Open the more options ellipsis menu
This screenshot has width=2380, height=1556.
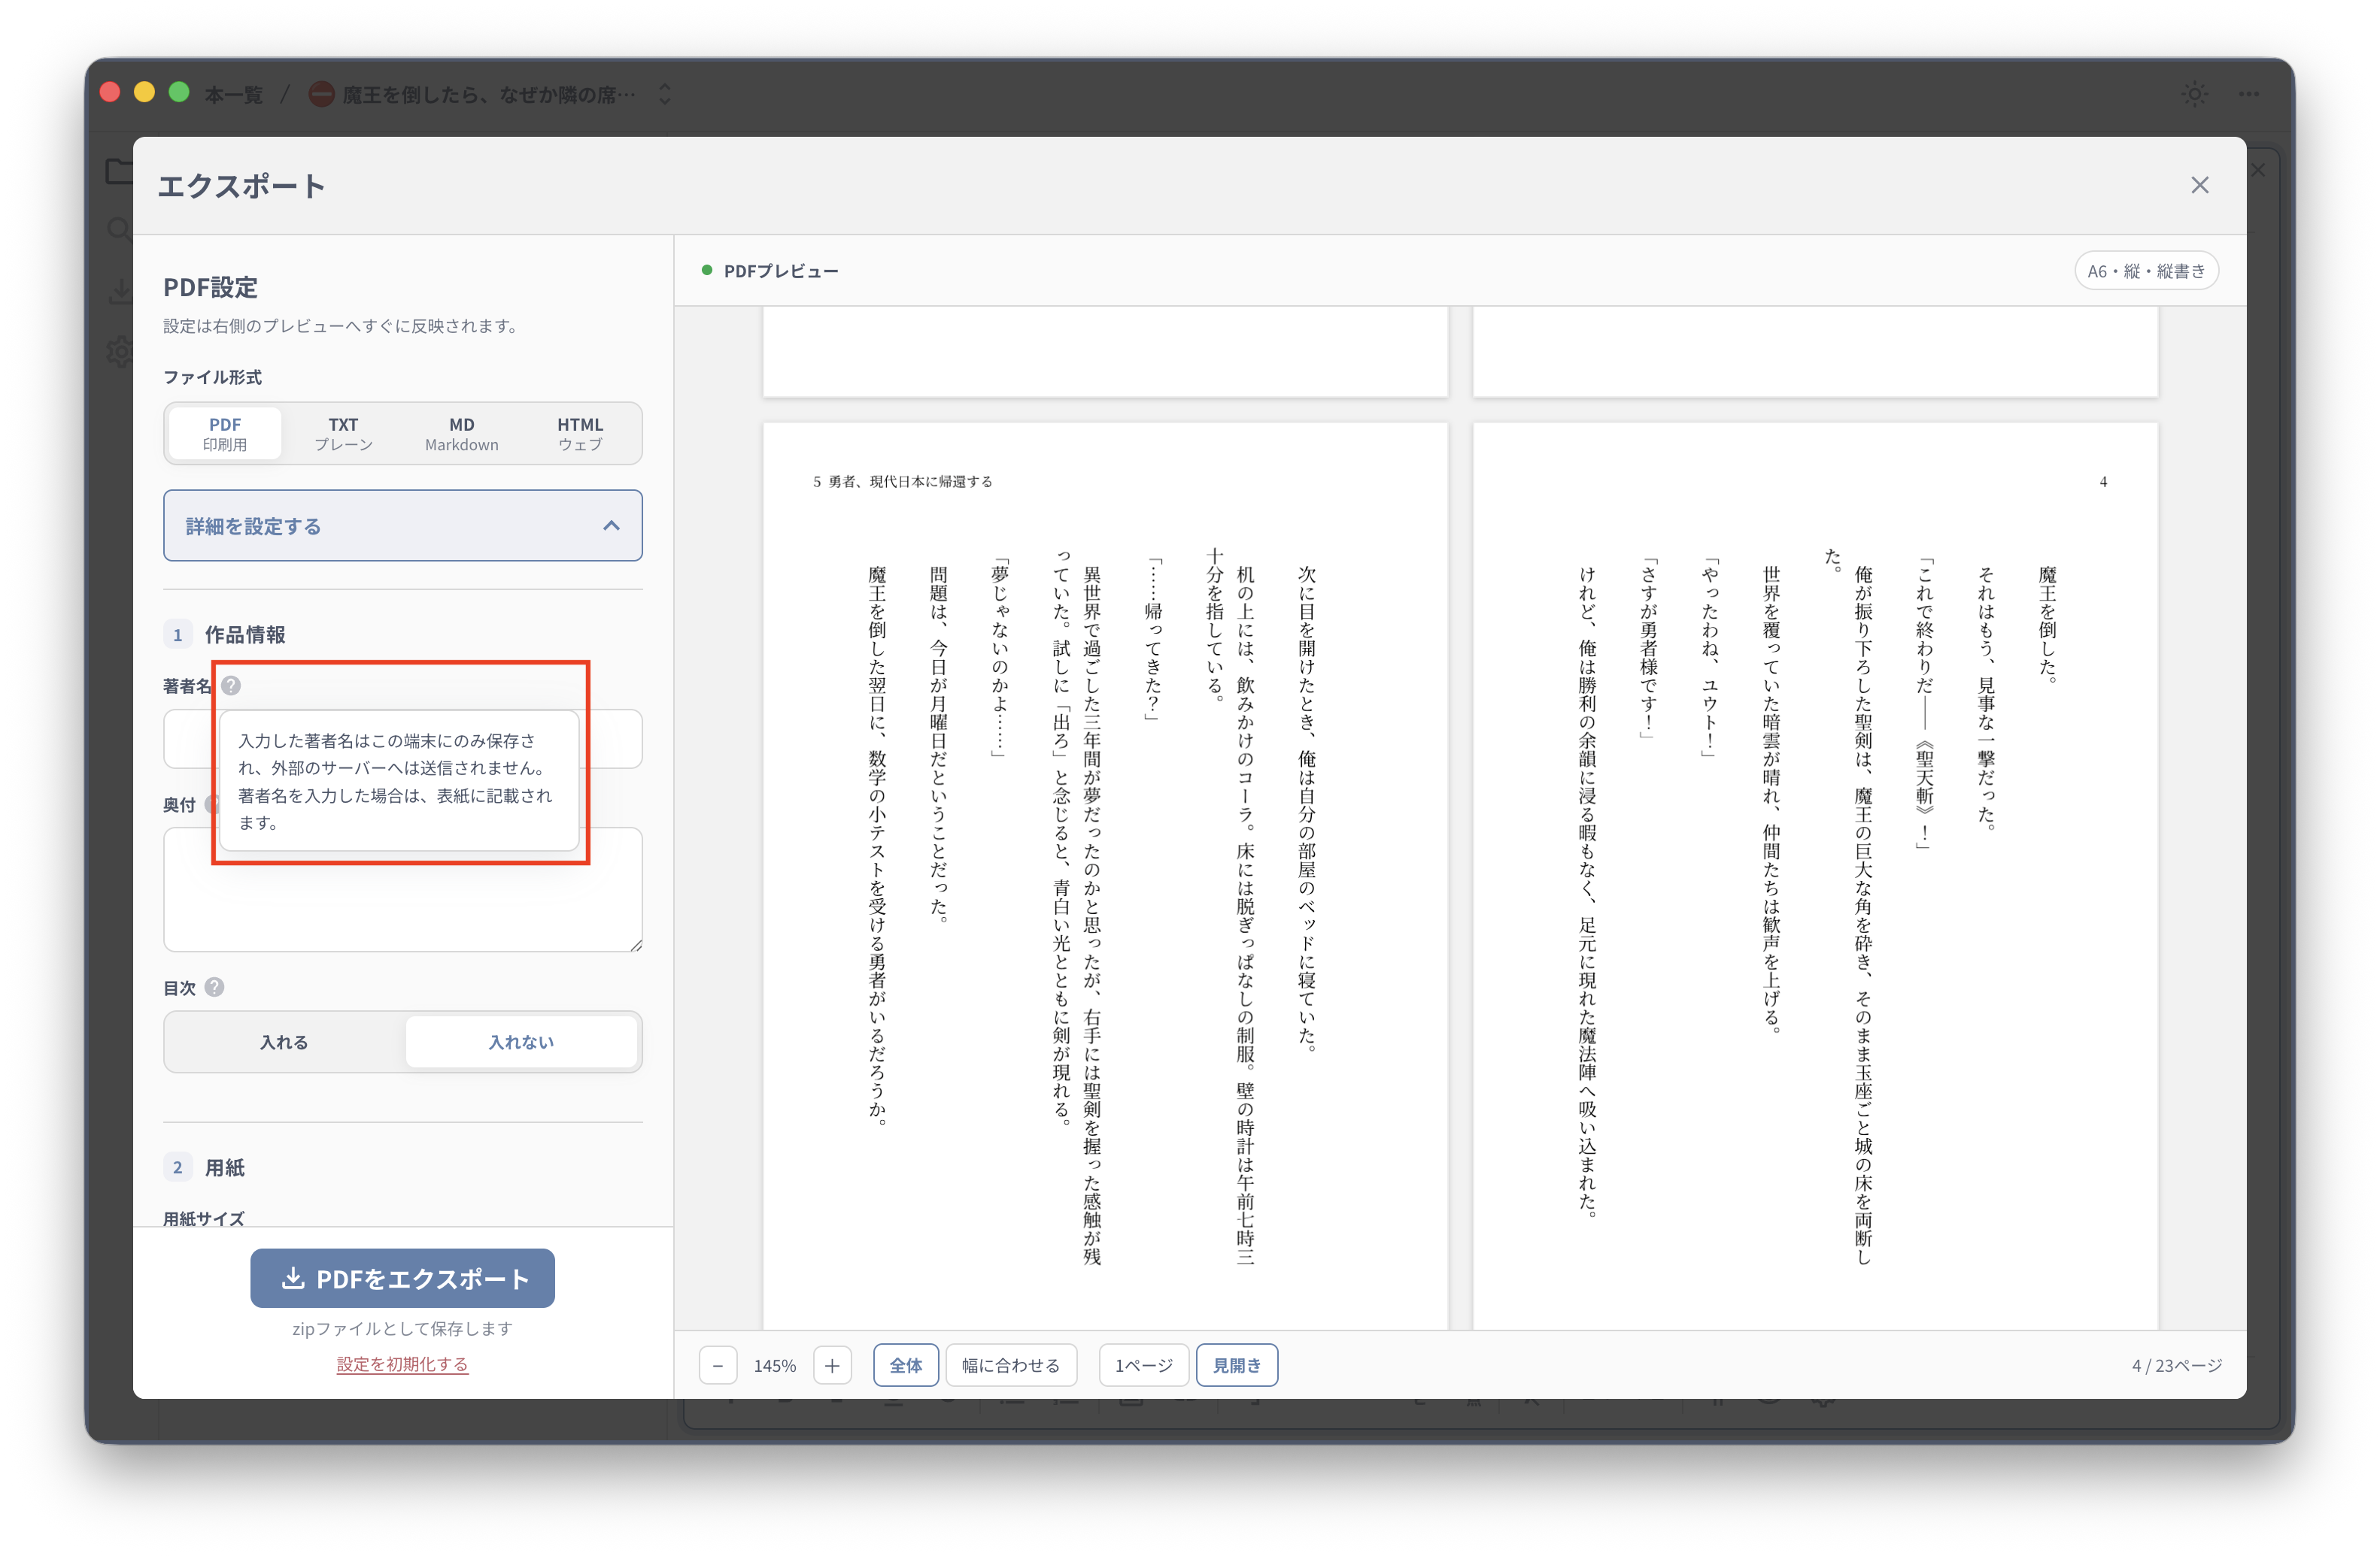click(x=2249, y=94)
